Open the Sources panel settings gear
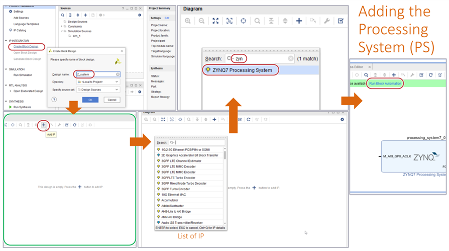The width and height of the screenshot is (449, 251). 140,15
